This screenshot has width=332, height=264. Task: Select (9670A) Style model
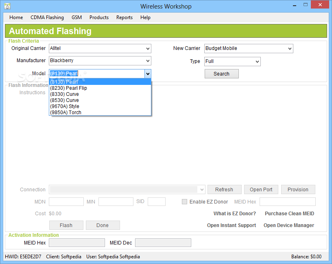[100, 106]
